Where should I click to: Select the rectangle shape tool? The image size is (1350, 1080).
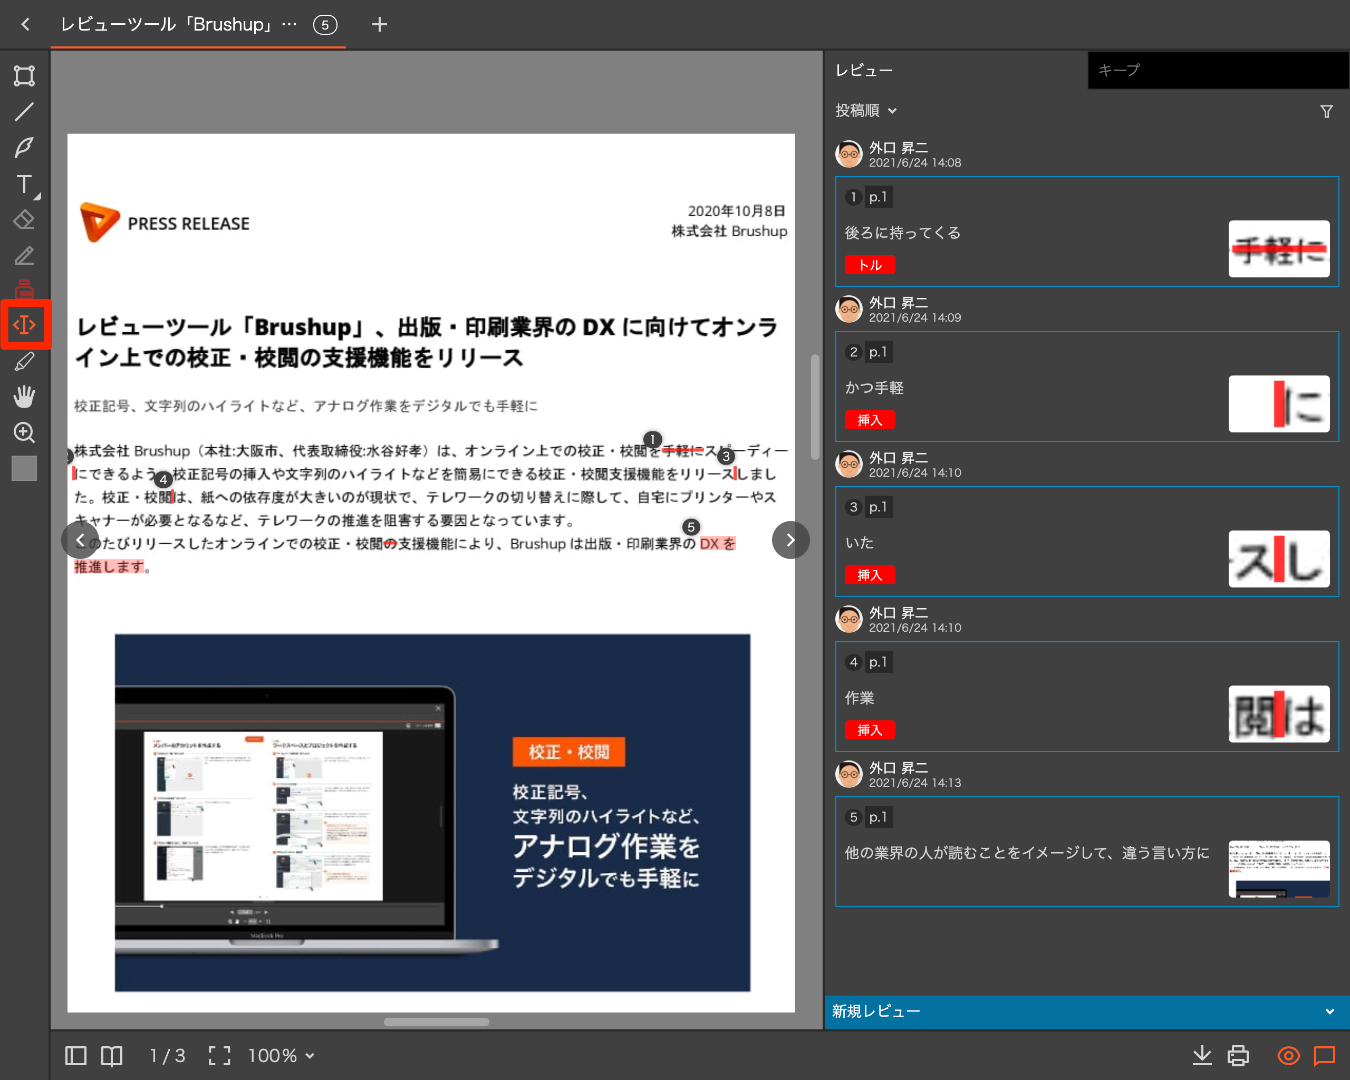[x=24, y=76]
